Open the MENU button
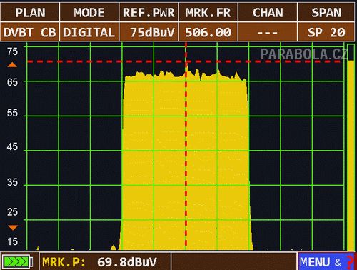357x270 pixels. [x=326, y=261]
